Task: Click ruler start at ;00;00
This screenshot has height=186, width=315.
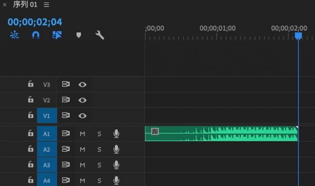Action: (155, 28)
